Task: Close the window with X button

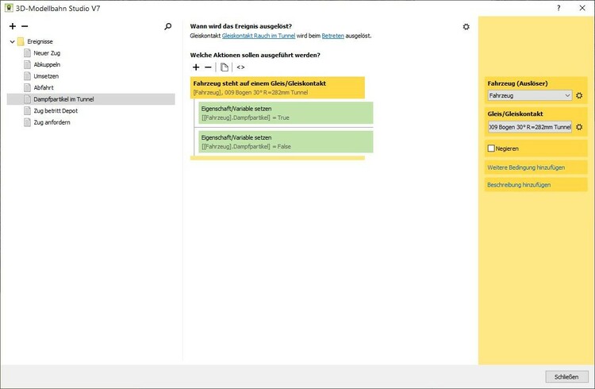Action: pyautogui.click(x=582, y=8)
